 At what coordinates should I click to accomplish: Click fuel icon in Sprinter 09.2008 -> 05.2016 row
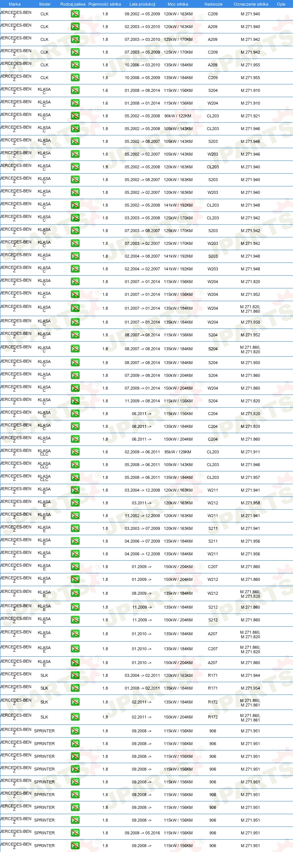pyautogui.click(x=75, y=833)
